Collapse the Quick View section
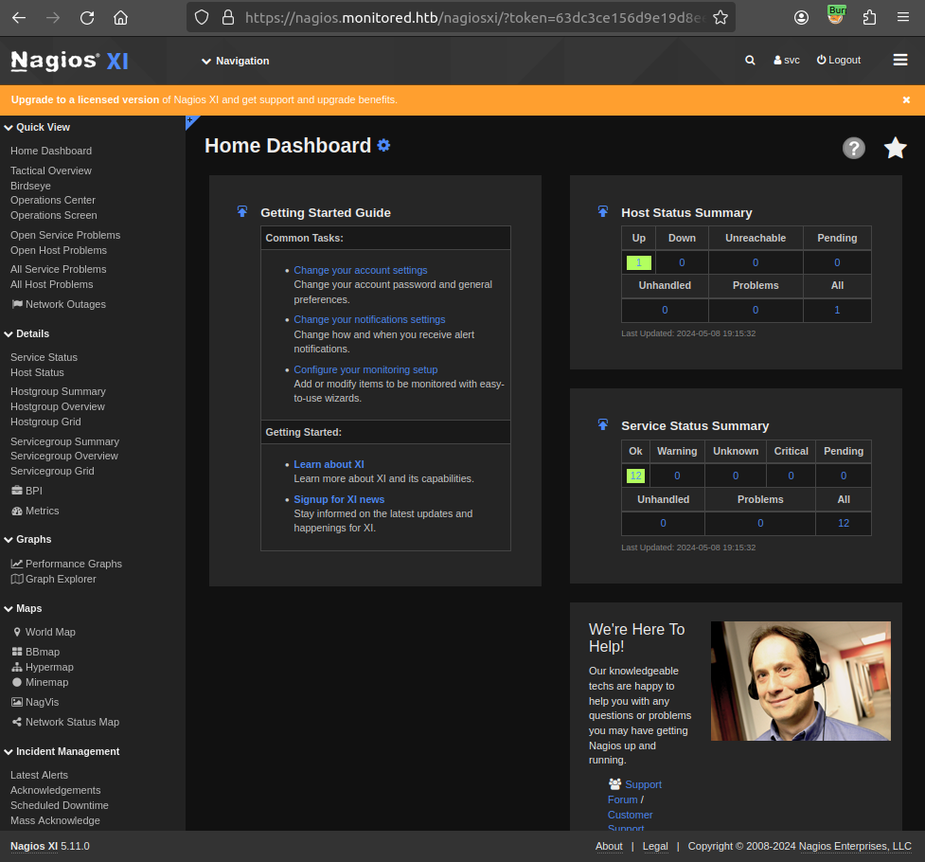This screenshot has width=925, height=862. [x=37, y=127]
